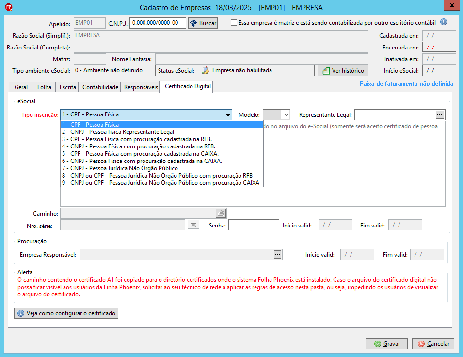Click the certificate list icon beside Nro. série
This screenshot has width=463, height=357.
pos(193,225)
